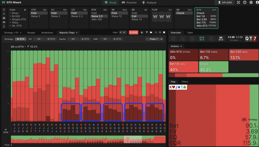Switch to the Analyze tab
The image size is (259, 147).
coord(149,3)
